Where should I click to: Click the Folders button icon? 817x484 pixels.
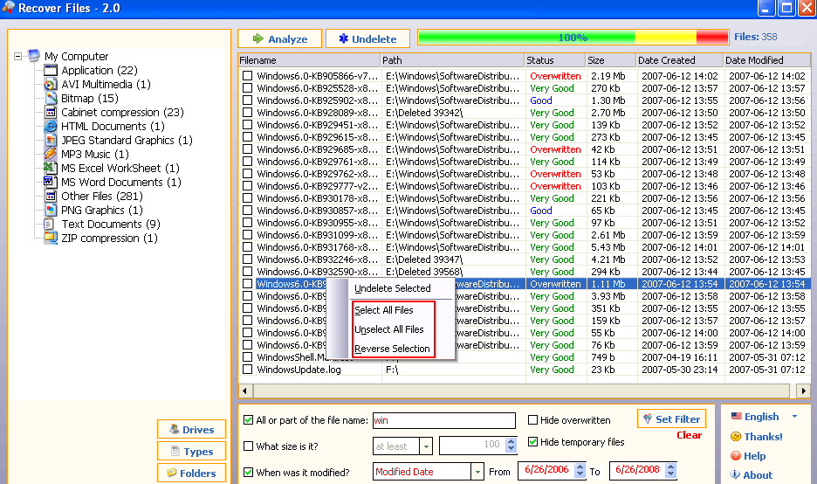click(x=171, y=473)
